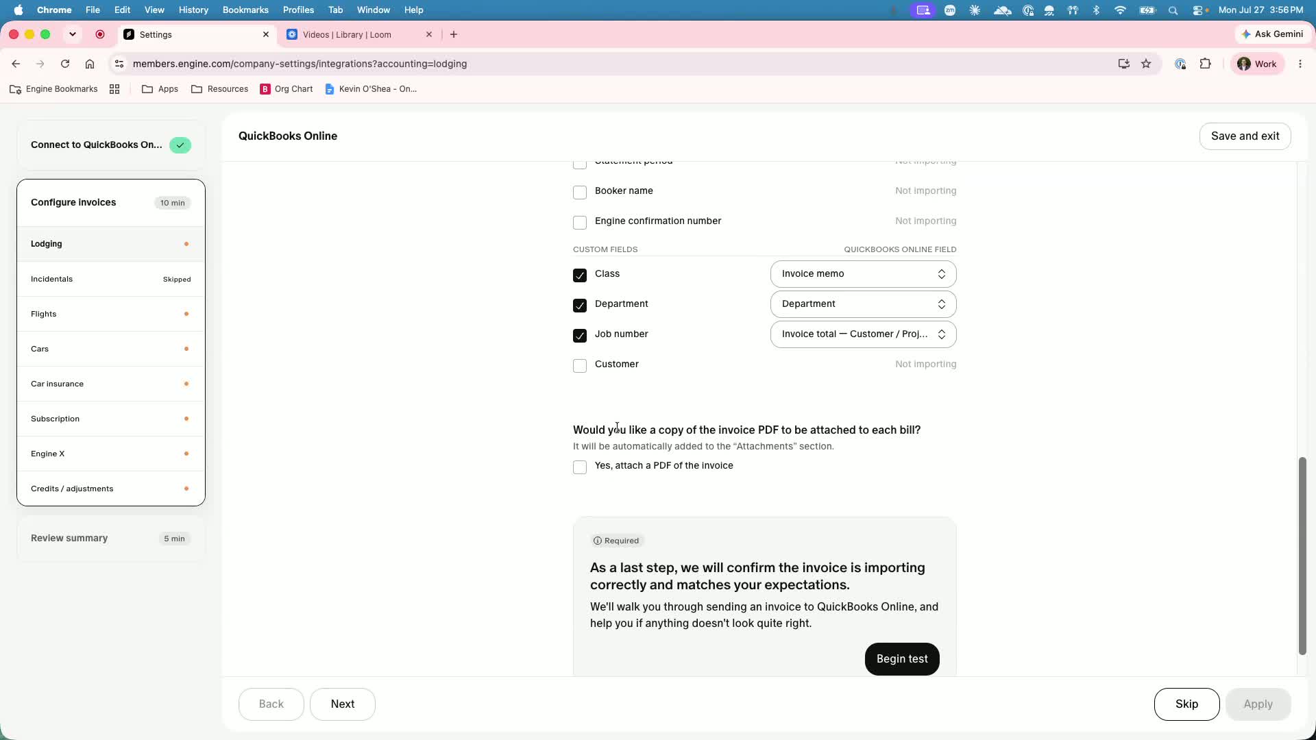The width and height of the screenshot is (1316, 740).
Task: Open the Resources bookmarks folder
Action: (219, 89)
